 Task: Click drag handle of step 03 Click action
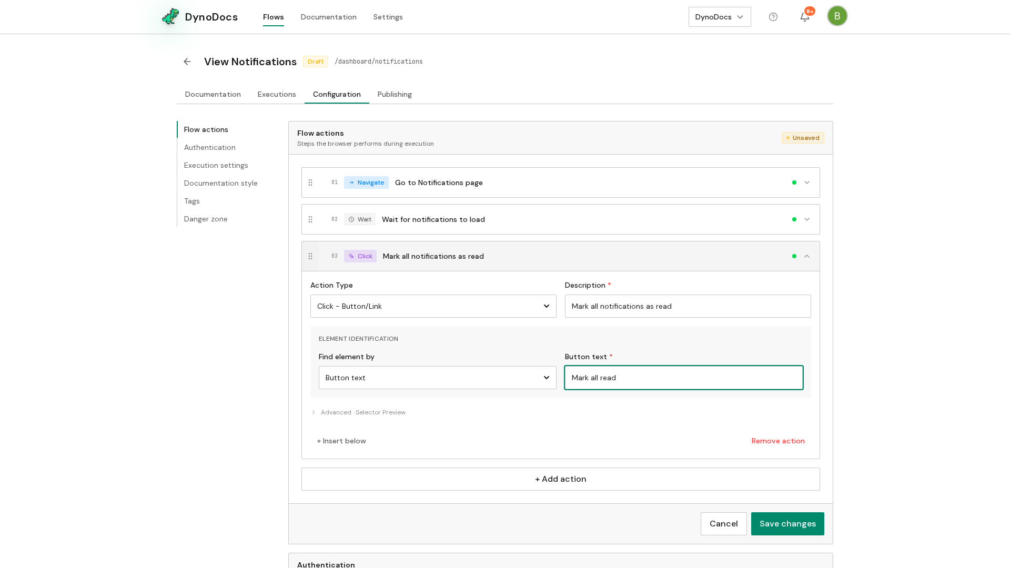coord(310,256)
